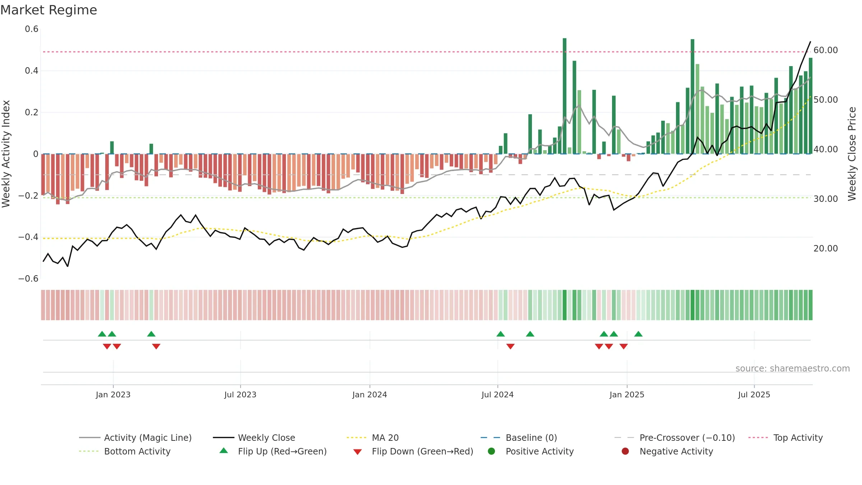
Task: Click the green Positive Activity legend dot
Action: coord(491,451)
